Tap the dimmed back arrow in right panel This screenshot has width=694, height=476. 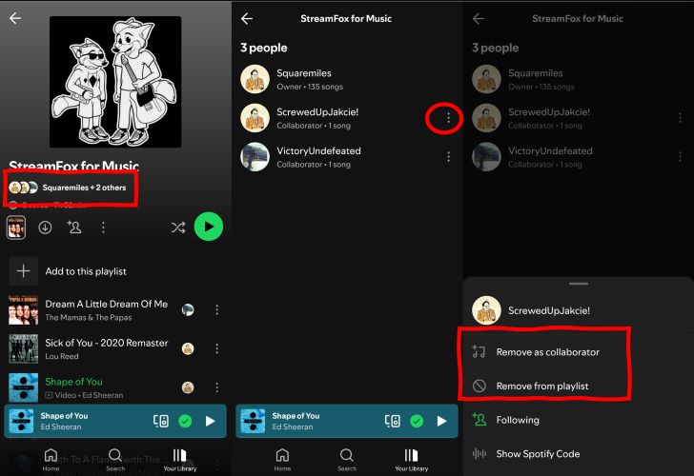479,18
